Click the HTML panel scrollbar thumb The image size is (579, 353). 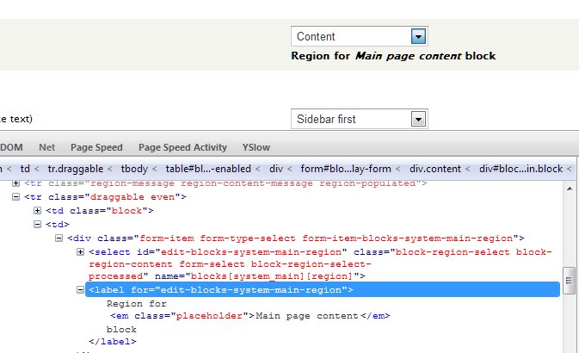[x=569, y=281]
